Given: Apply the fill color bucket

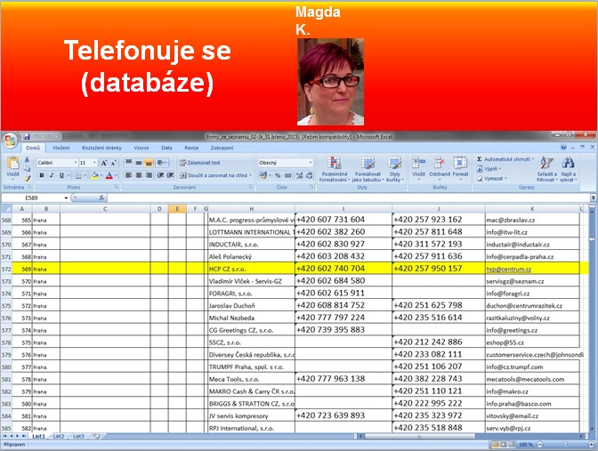Looking at the screenshot, I should click(94, 175).
